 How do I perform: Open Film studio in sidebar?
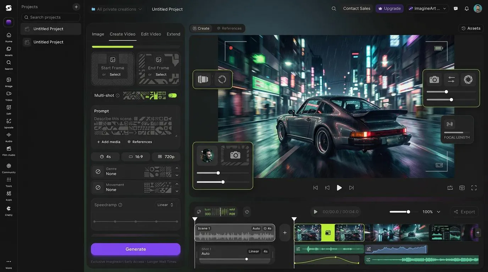pyautogui.click(x=9, y=151)
